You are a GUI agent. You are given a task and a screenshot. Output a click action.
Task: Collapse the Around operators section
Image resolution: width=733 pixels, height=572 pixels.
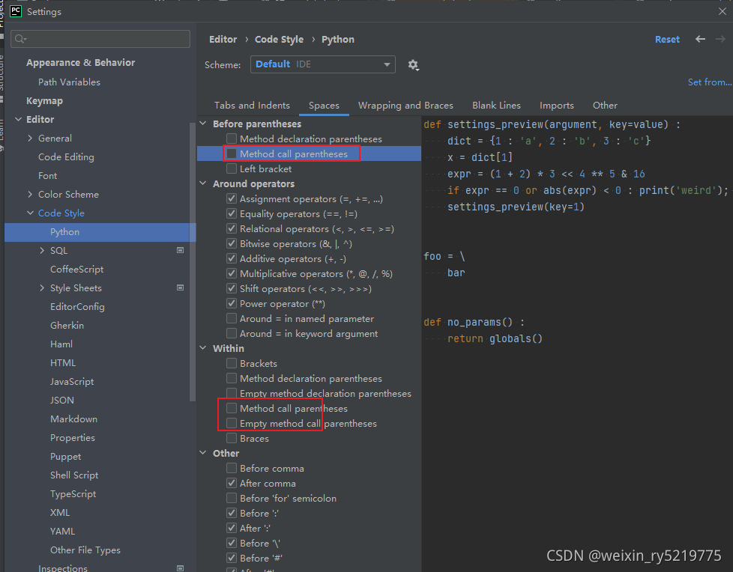coord(203,183)
